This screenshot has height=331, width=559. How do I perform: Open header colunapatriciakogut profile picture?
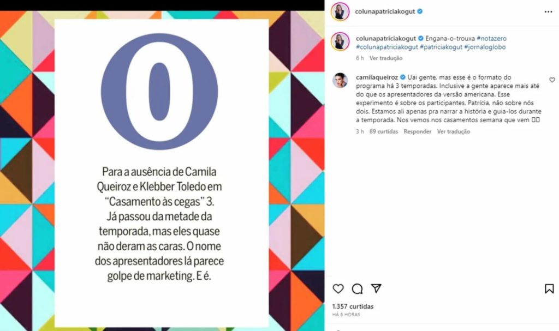pyautogui.click(x=340, y=12)
